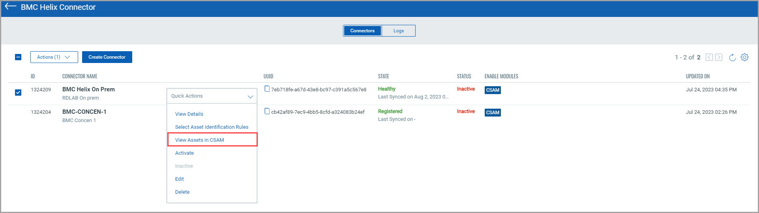
Task: Click Inactive status of BMC-CONCEN-1
Action: pos(466,111)
